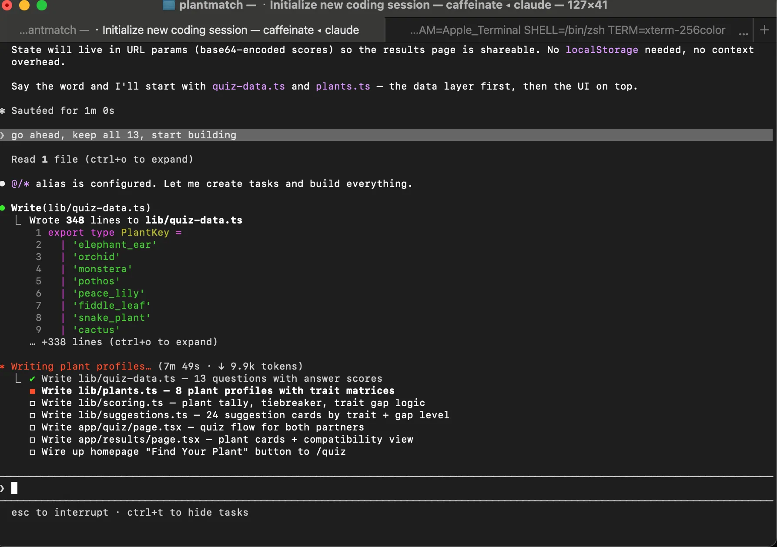Image resolution: width=777 pixels, height=547 pixels.
Task: Click the 'orchid' code line
Action: coord(96,257)
